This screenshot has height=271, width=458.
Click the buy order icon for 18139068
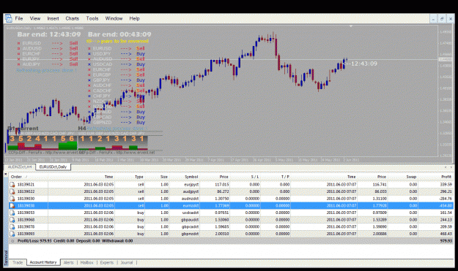click(12, 220)
